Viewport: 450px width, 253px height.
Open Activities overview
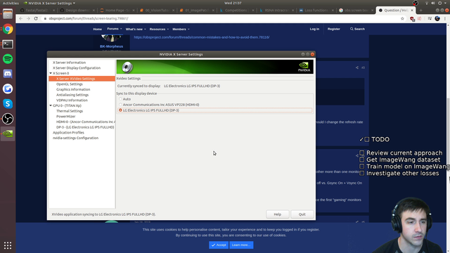(11, 3)
